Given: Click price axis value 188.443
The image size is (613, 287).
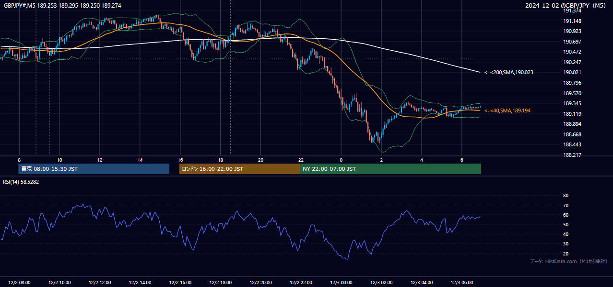Looking at the screenshot, I should pyautogui.click(x=572, y=144).
